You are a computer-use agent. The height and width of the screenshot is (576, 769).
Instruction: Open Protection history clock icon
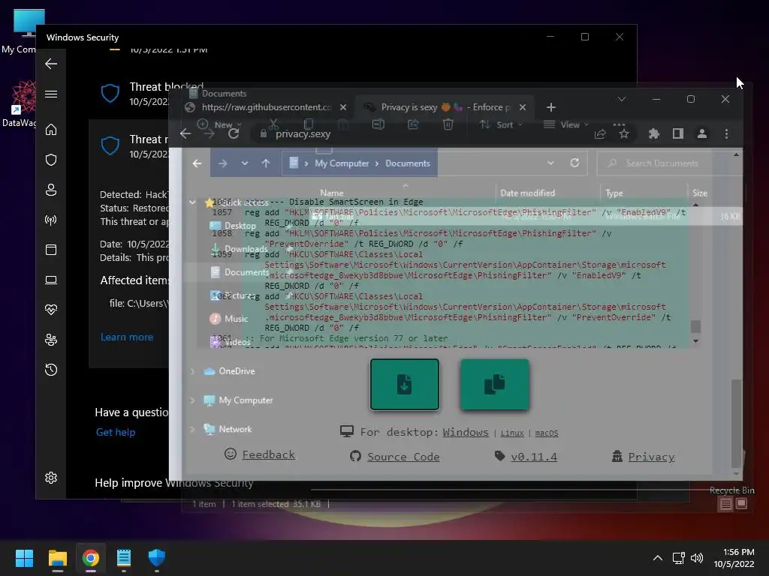[x=51, y=370]
